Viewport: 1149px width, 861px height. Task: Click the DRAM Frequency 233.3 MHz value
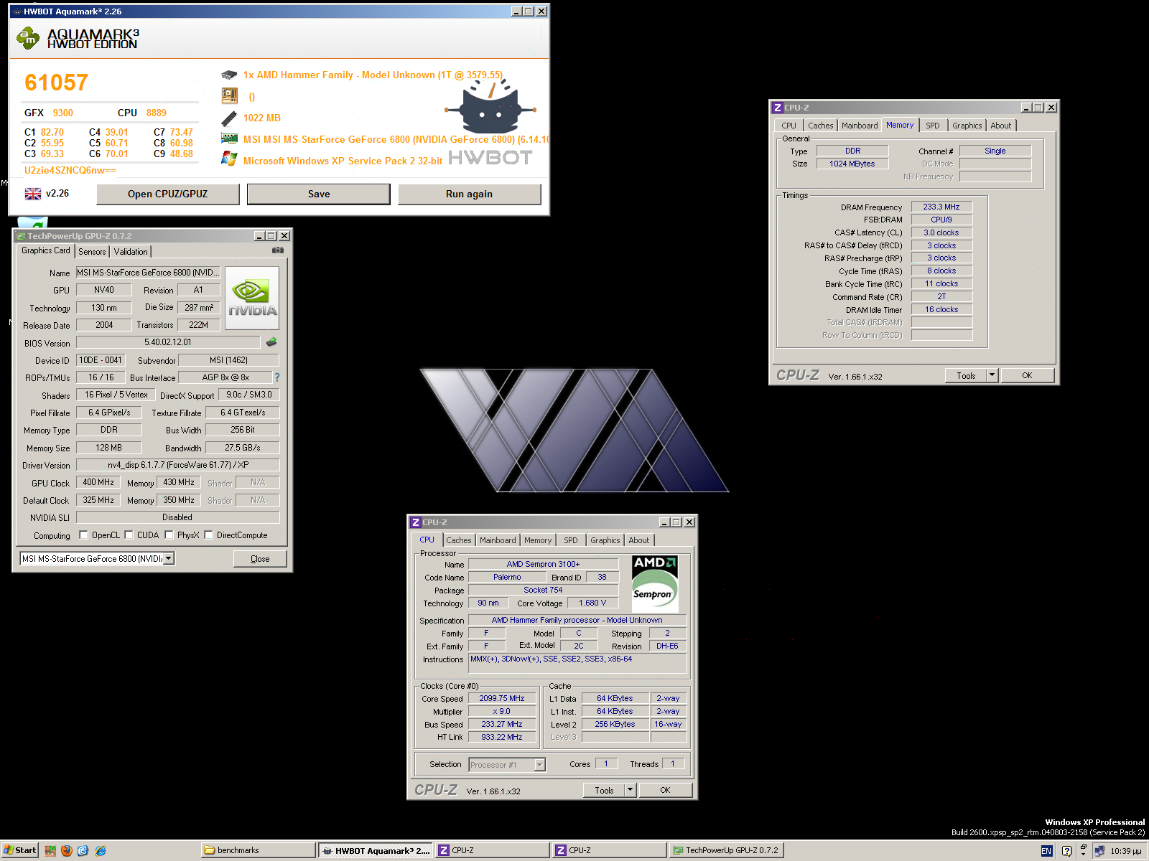941,207
